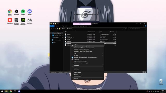
Task: Sort by the Имя column header
Action: [76, 32]
